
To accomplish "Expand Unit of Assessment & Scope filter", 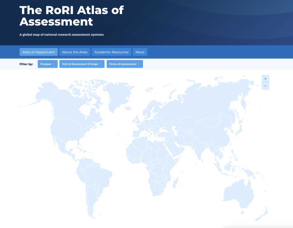I will (x=82, y=64).
